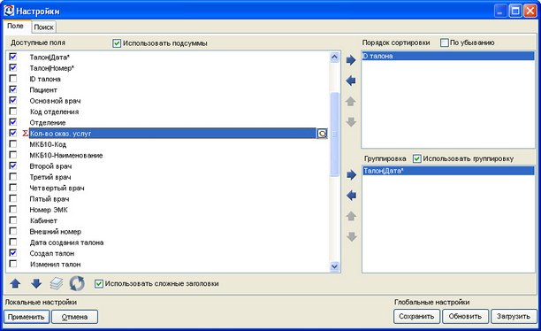Toggle Использовать группировку checkbox
Screen dimensions: 541x331
tap(417, 158)
